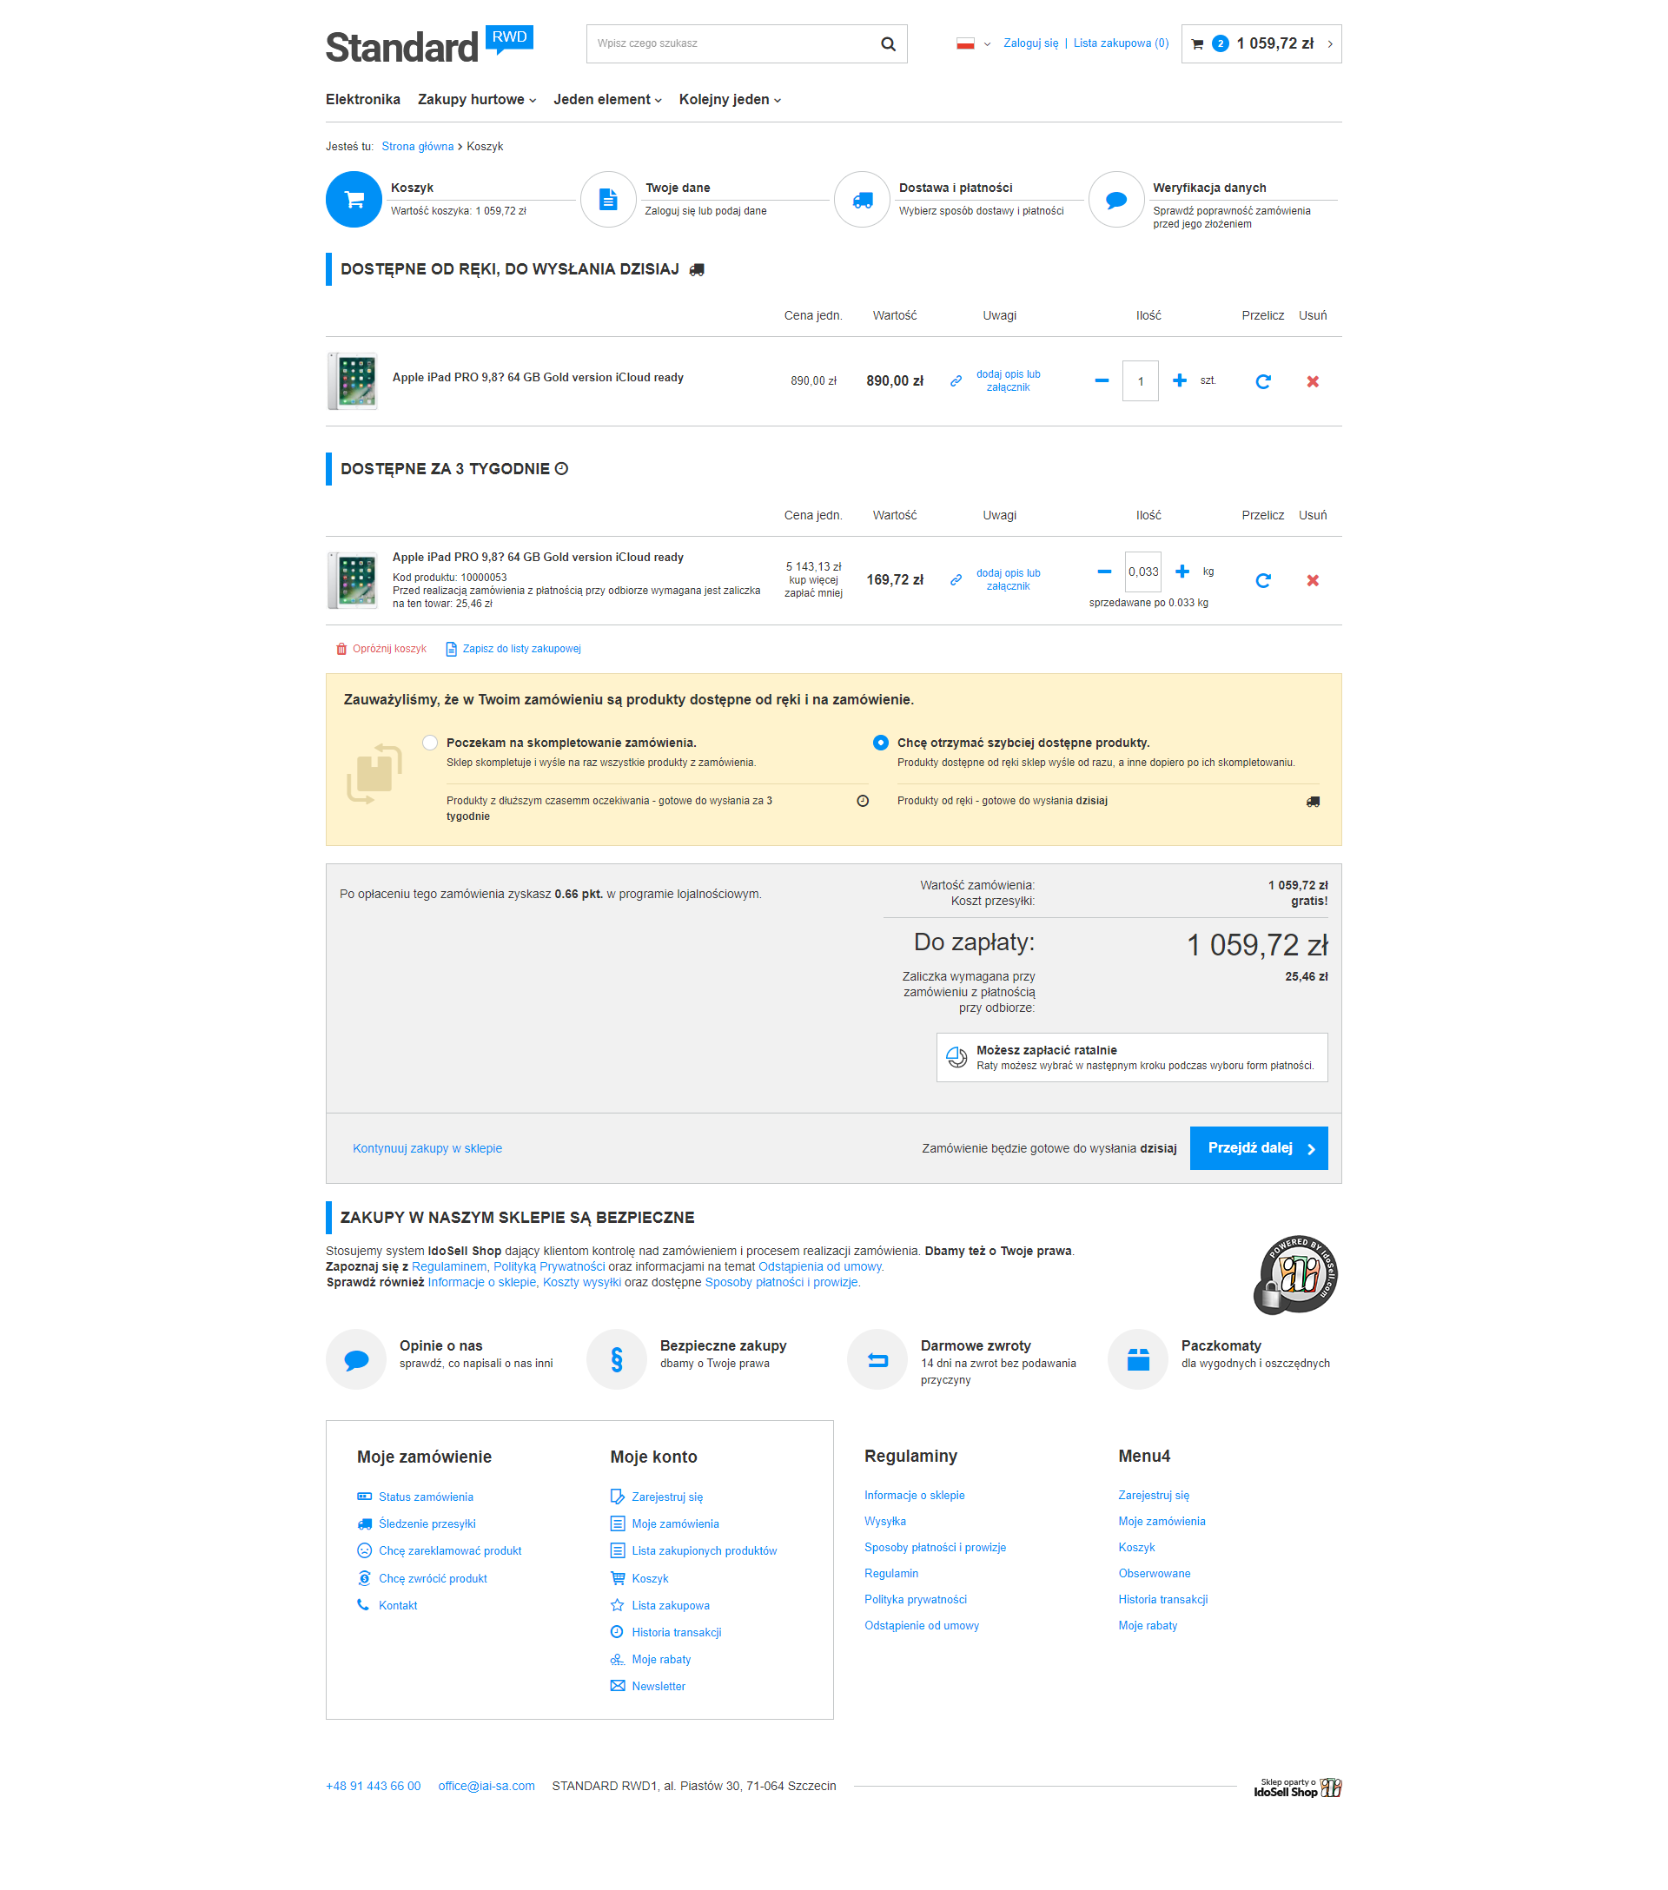
Task: Select Chcę otrzymać szybciej dostępne produkty radio
Action: 880,743
